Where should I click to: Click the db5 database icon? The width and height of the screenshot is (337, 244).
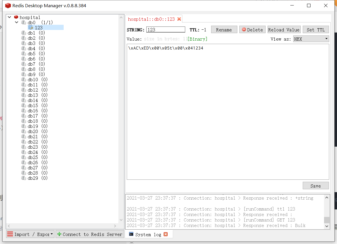pos(24,54)
